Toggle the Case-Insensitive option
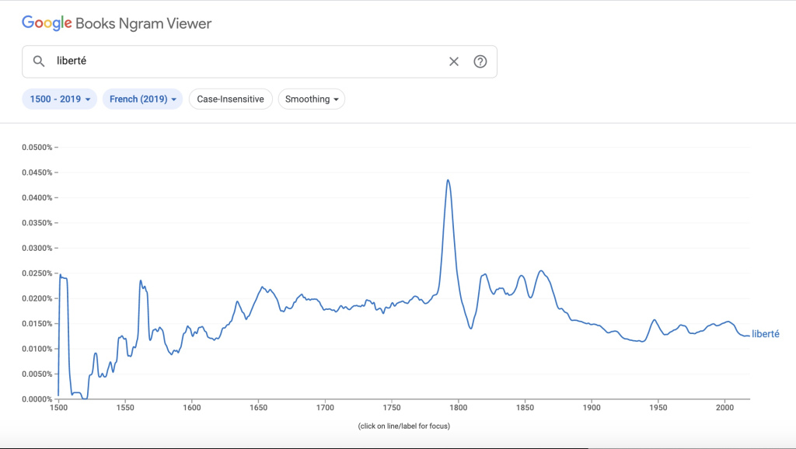 [230, 99]
